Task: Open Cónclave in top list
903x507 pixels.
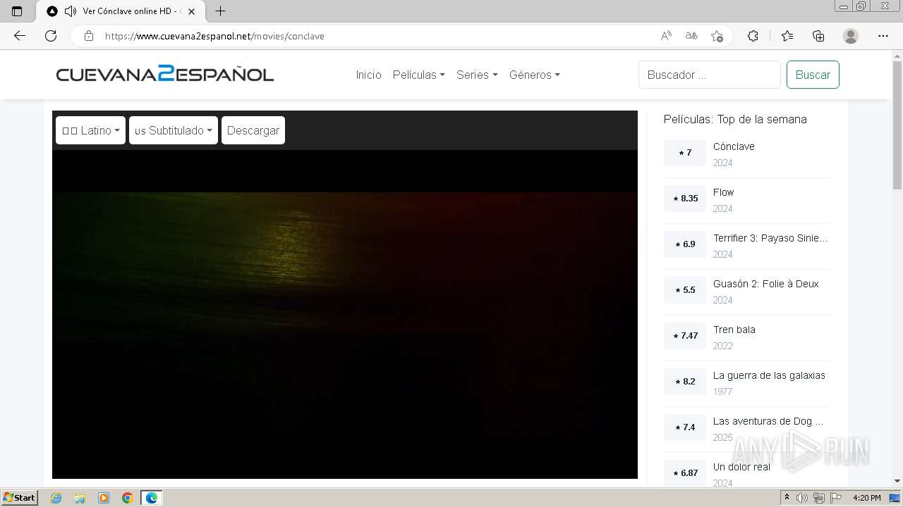Action: pos(734,146)
